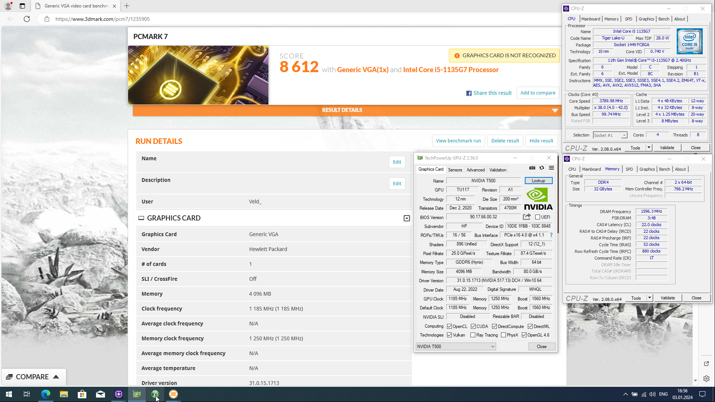Open Task View on the taskbar
This screenshot has height=402, width=715.
pos(27,394)
